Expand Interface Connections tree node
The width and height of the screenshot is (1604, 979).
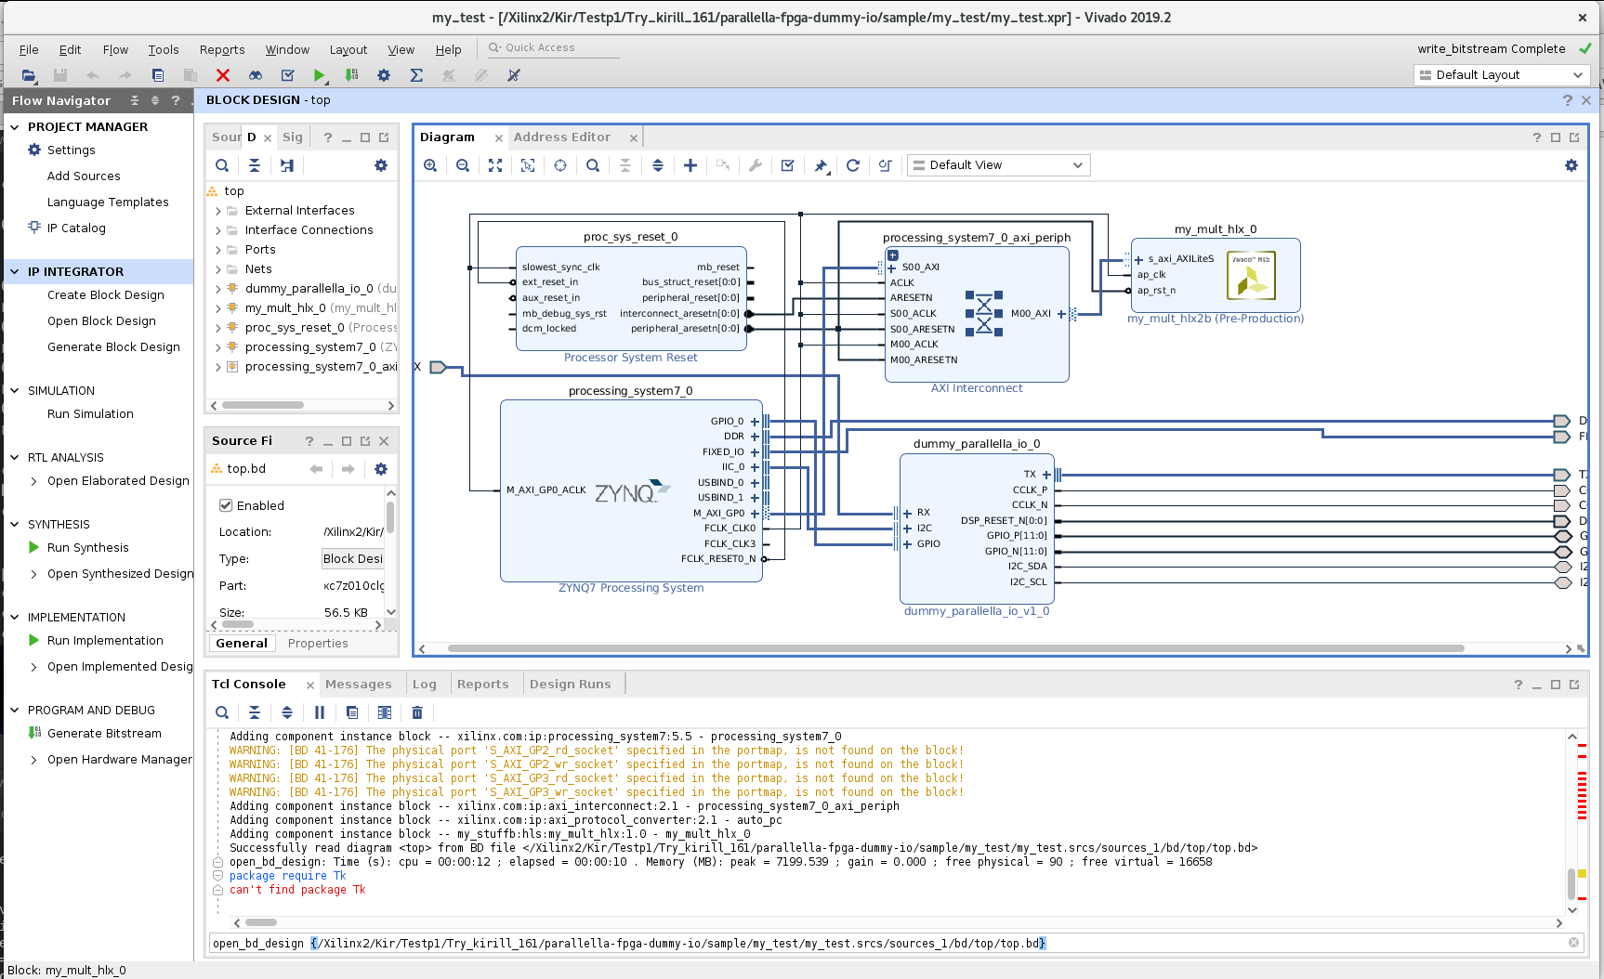(218, 230)
